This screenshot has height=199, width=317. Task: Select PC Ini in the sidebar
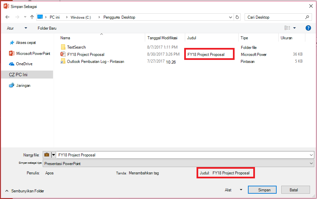pos(27,75)
